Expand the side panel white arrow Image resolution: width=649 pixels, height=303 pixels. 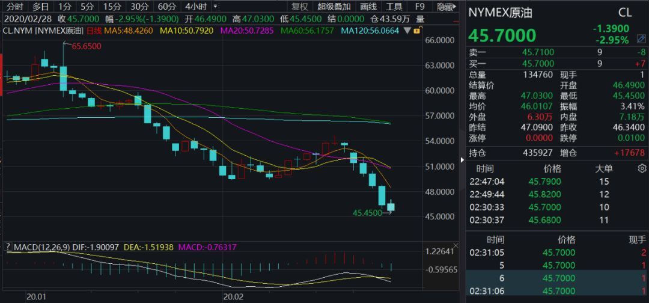pos(462,160)
